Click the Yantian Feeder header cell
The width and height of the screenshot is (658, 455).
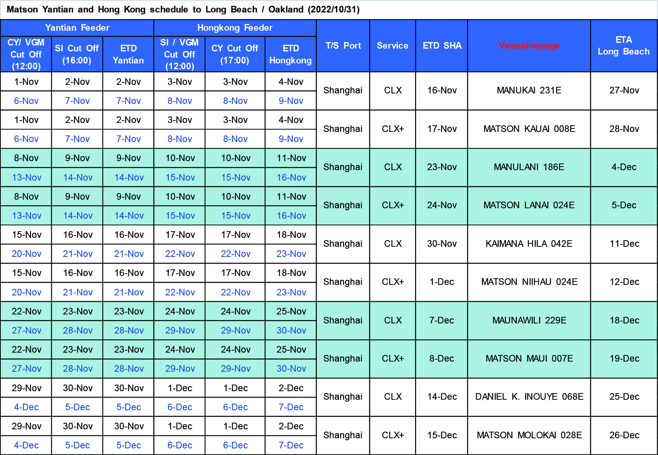coord(77,28)
